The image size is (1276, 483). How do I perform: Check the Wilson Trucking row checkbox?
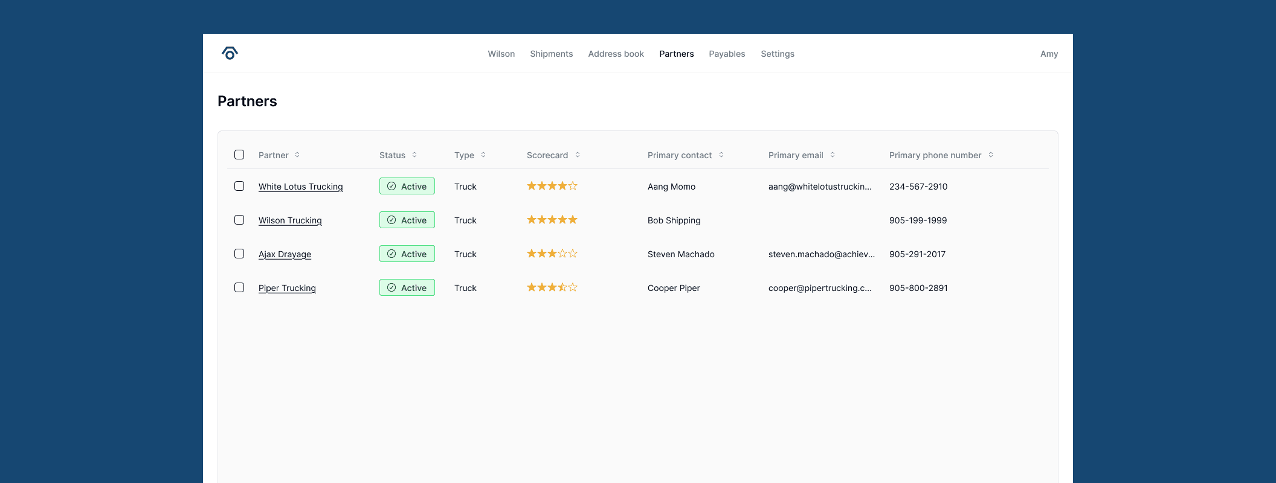pos(239,220)
